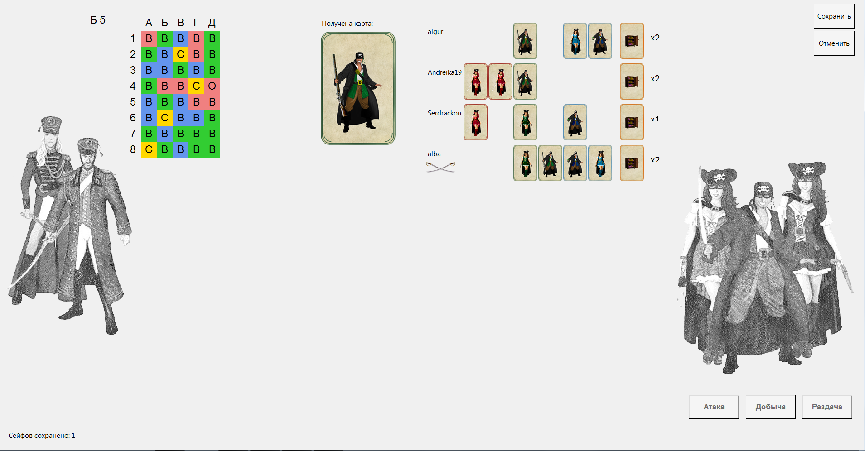Click blue cell at column В row 8
The image size is (865, 451).
click(x=180, y=149)
